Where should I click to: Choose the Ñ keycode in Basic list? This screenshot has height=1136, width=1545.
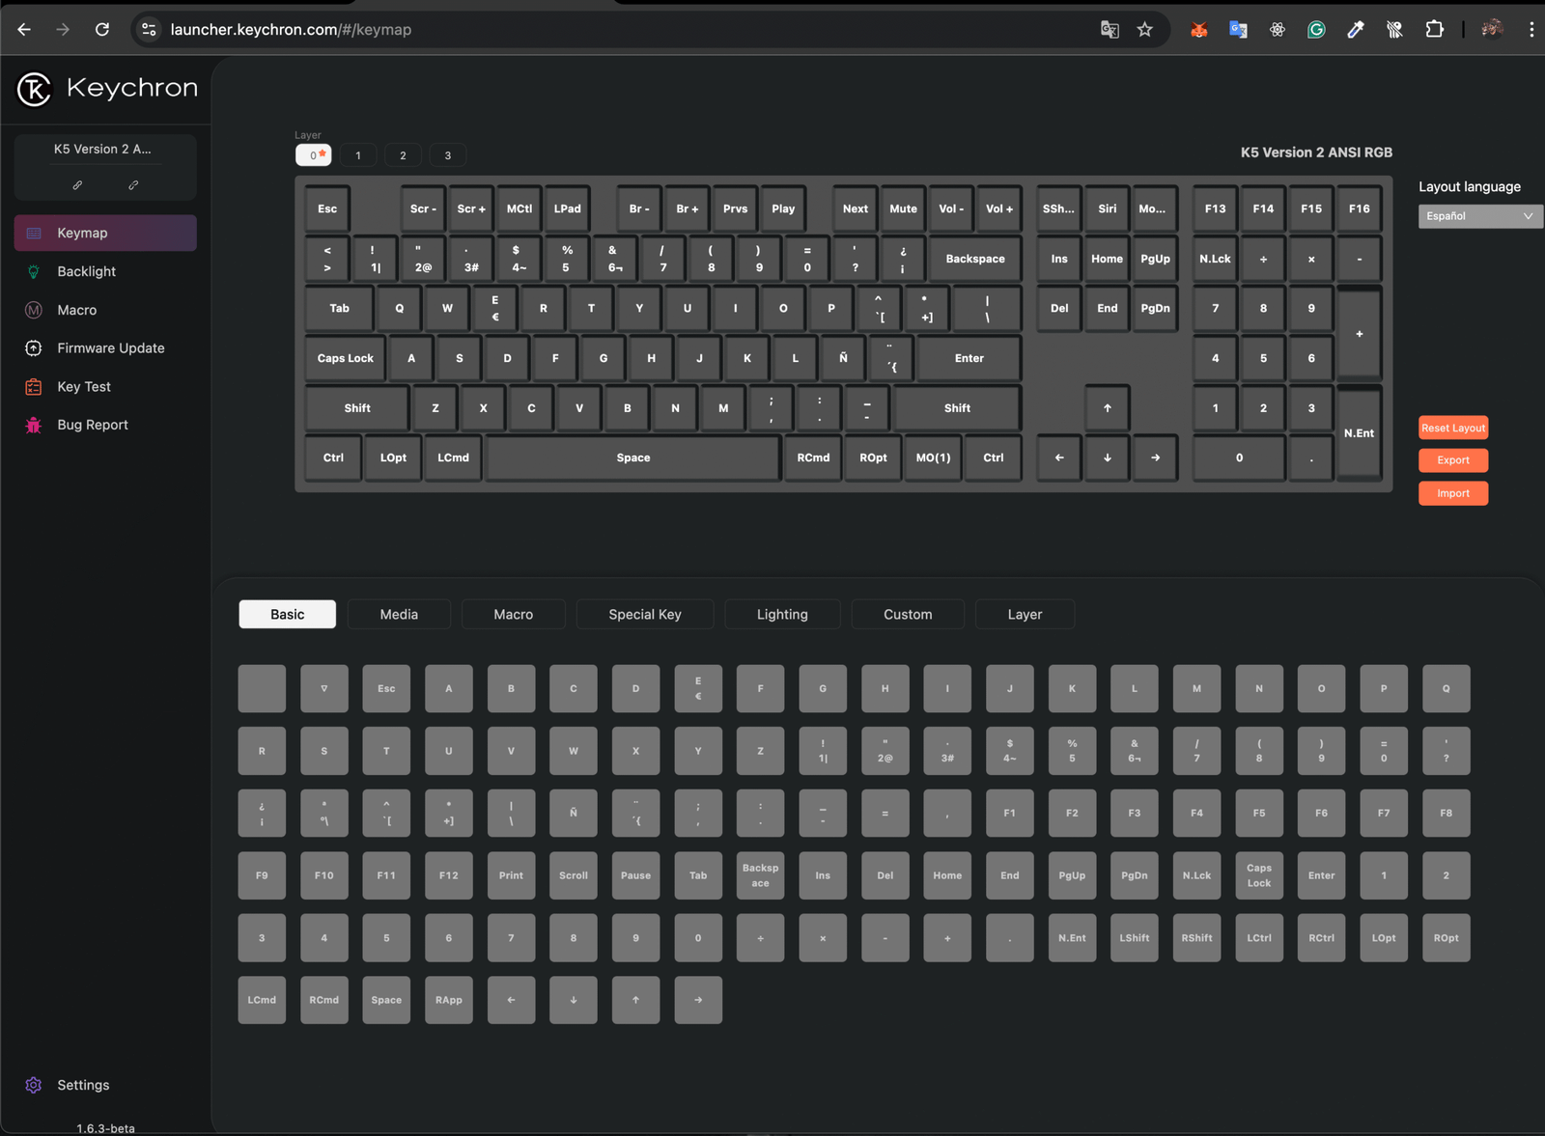pyautogui.click(x=574, y=813)
